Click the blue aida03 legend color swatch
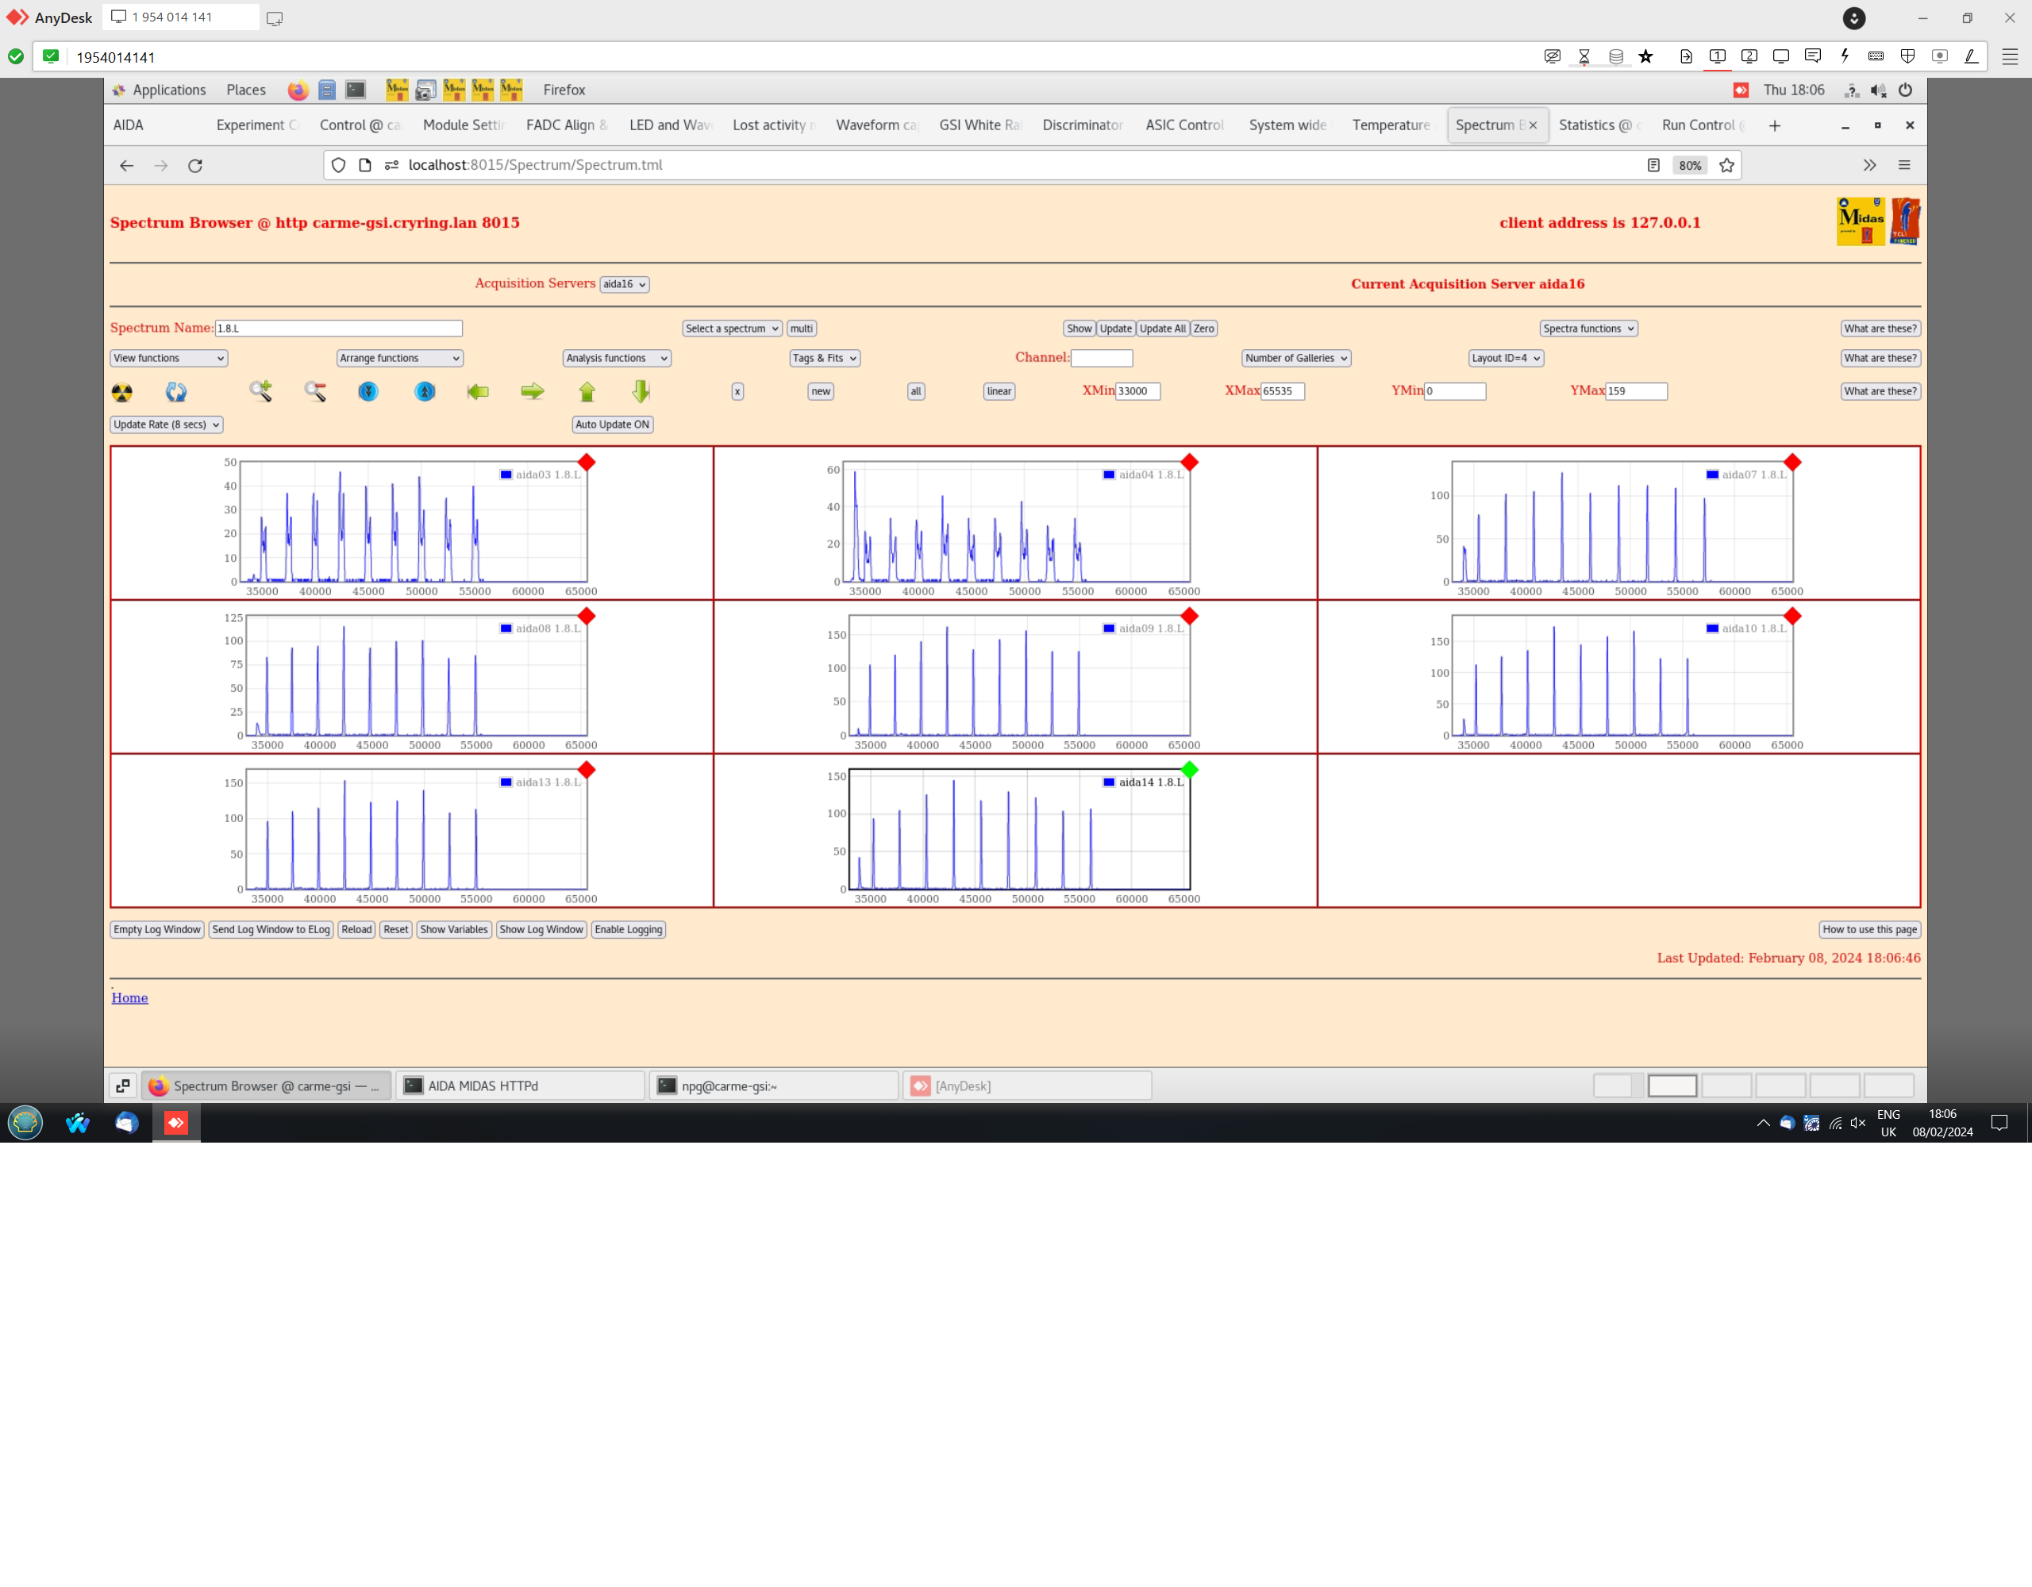The height and width of the screenshot is (1587, 2032). 506,475
